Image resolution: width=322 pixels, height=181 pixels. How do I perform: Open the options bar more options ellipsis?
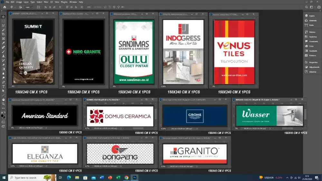(89, 7)
